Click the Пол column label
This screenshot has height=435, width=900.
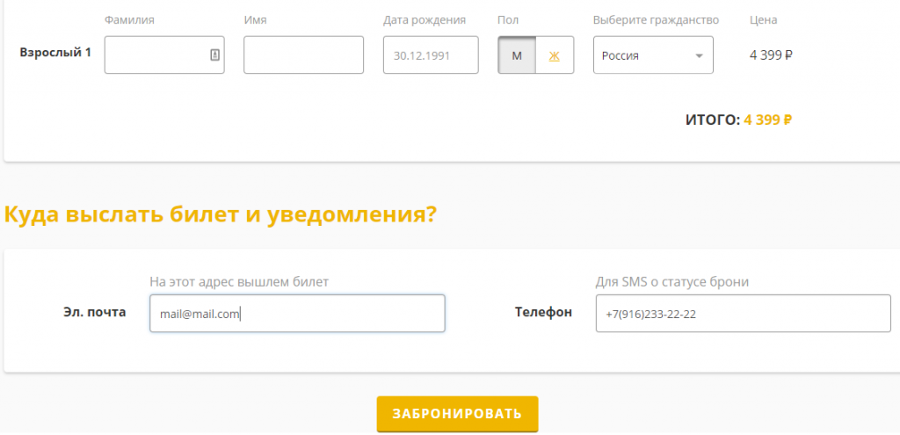[508, 20]
